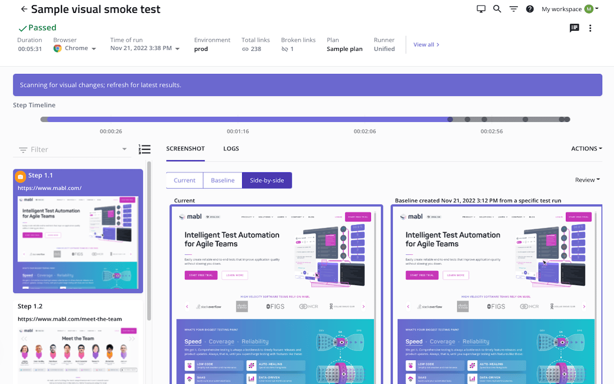Image resolution: width=614 pixels, height=384 pixels.
Task: Click the Current screenshot image
Action: pyautogui.click(x=277, y=295)
